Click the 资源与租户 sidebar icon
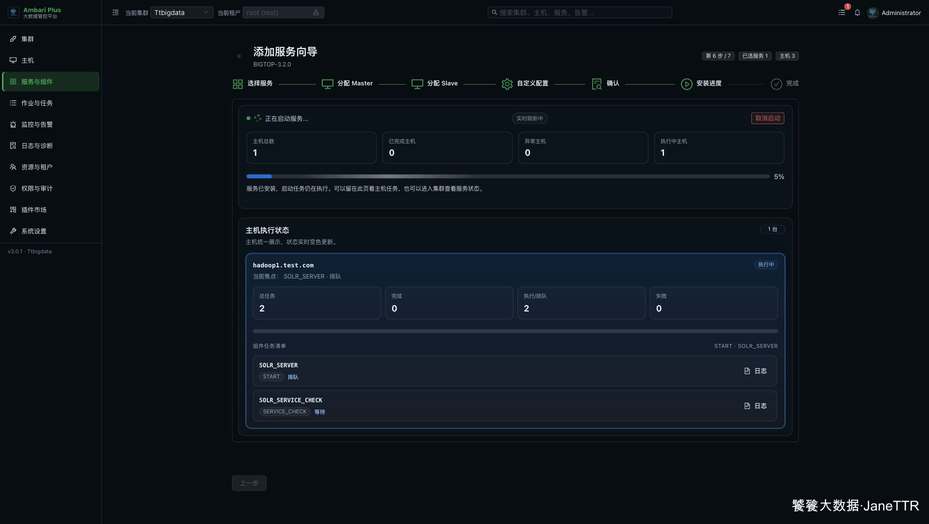Screen dimensions: 929x524 [13, 167]
